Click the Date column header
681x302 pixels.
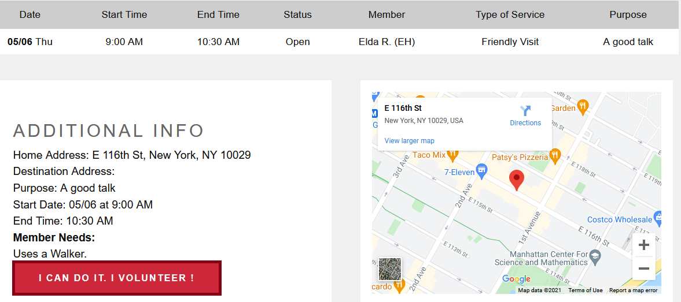(x=30, y=15)
